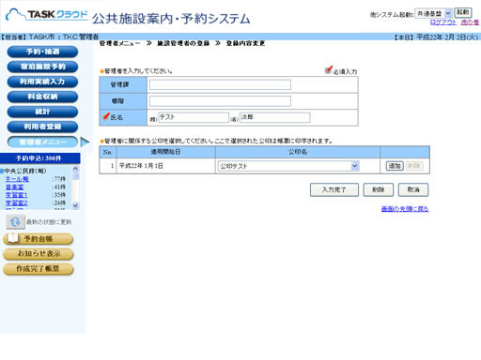The image size is (481, 360).
Task: Click the given-name field containing 次郎
Action: [x=274, y=117]
